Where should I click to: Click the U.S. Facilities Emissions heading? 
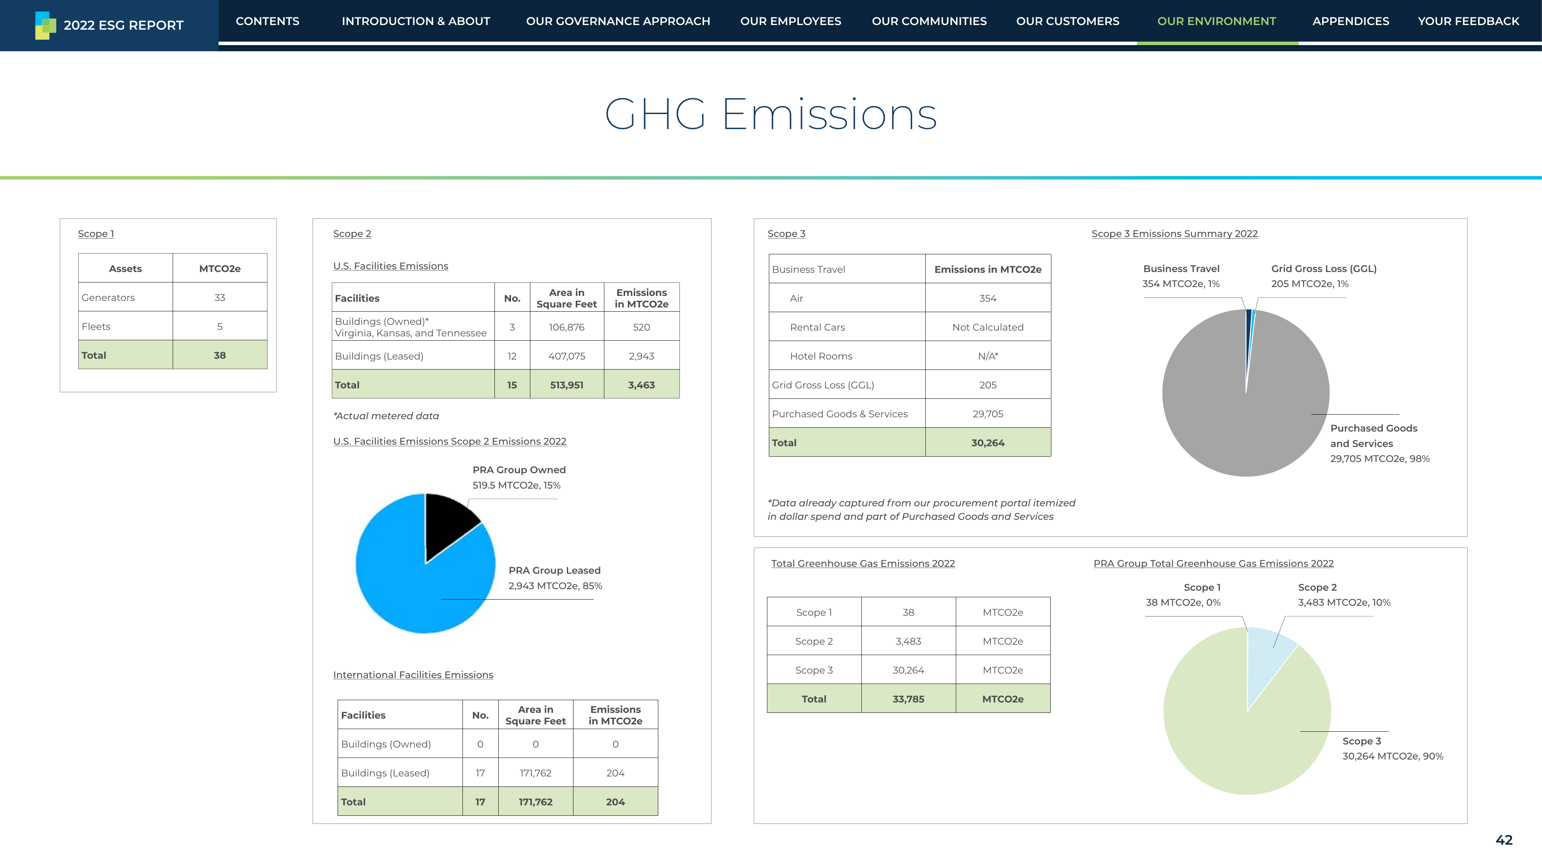[x=390, y=265]
